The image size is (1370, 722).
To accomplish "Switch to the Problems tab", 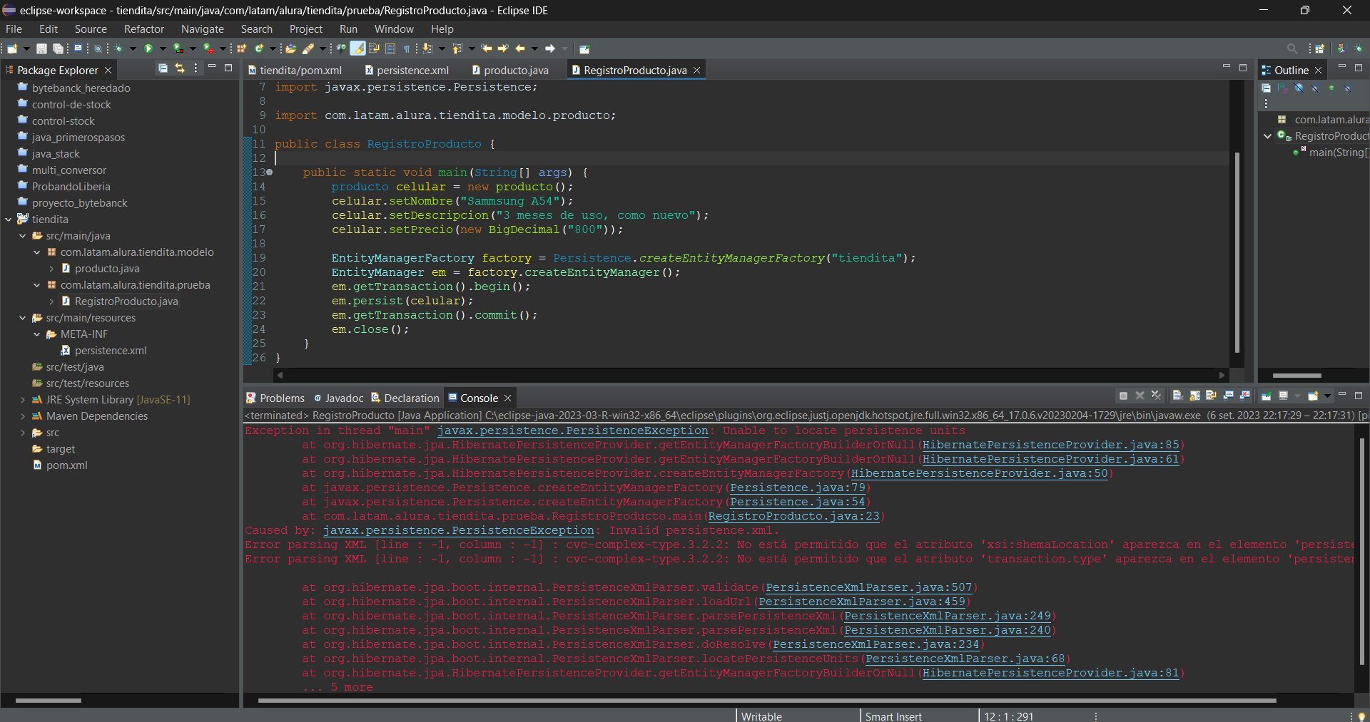I will [275, 398].
